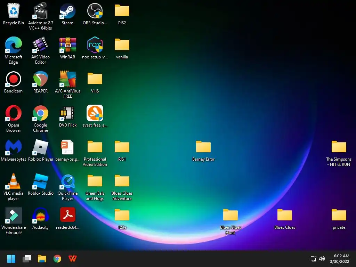This screenshot has width=356, height=267.
Task: Select the Green Eals and Hugs folder
Action: (x=95, y=181)
